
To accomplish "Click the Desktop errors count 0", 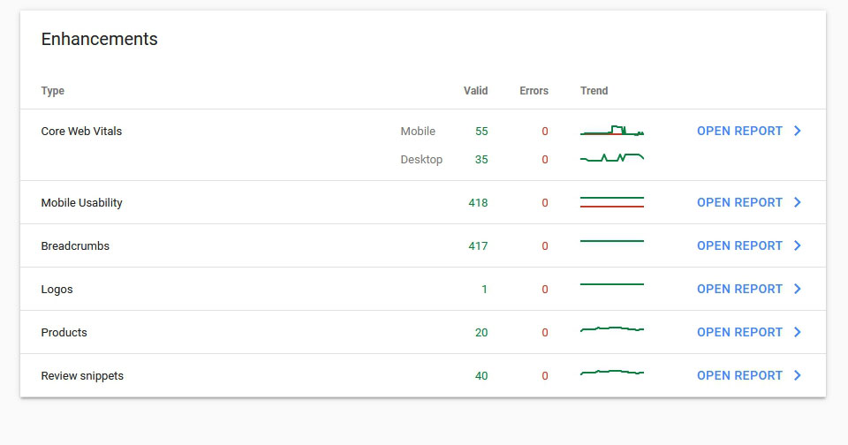I will click(x=545, y=160).
